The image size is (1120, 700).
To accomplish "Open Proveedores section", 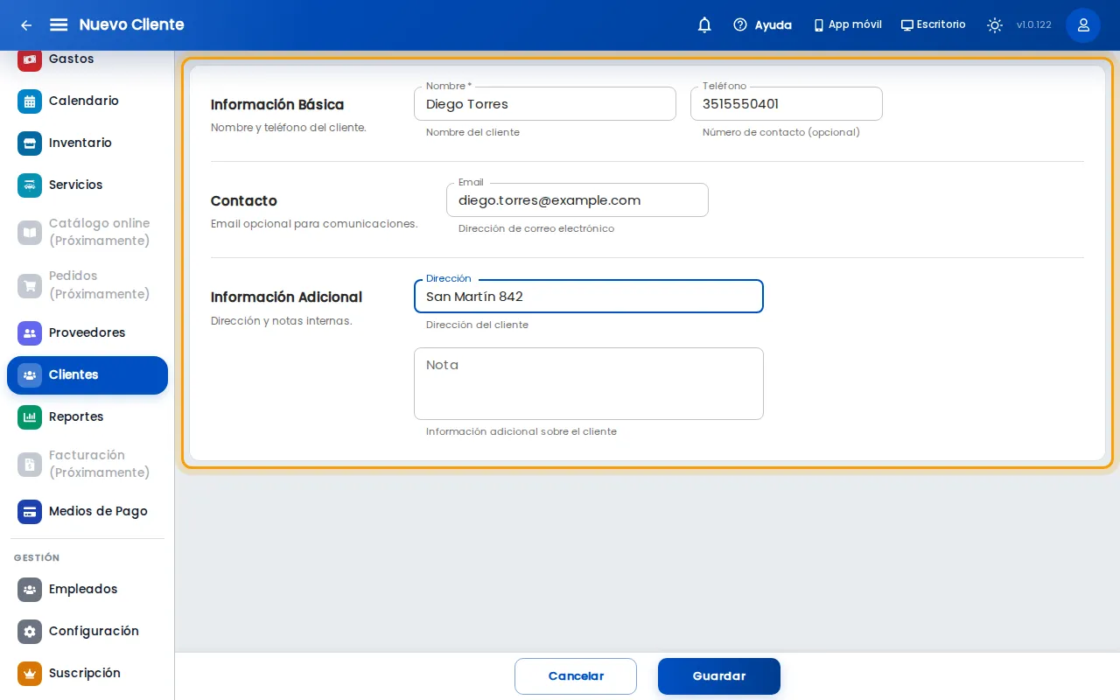I will (x=87, y=332).
